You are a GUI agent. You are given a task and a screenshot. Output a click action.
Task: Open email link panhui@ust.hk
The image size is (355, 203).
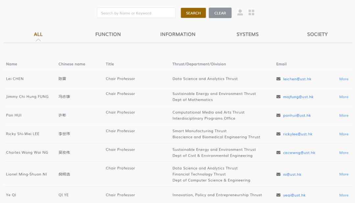(297, 115)
